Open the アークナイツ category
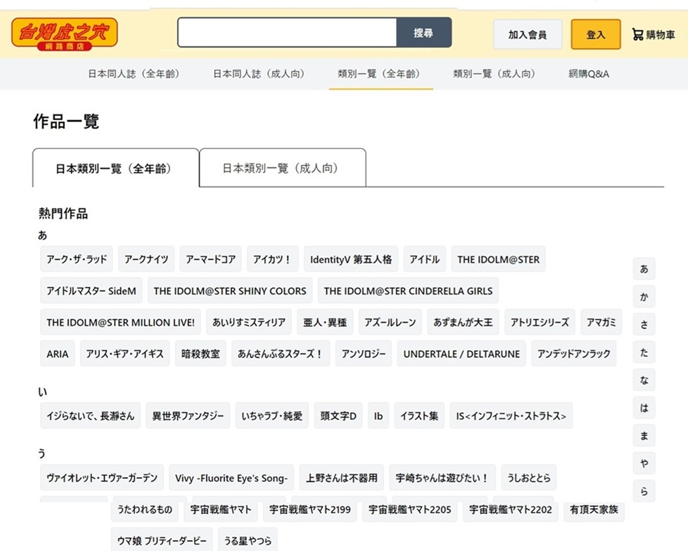 [x=146, y=259]
